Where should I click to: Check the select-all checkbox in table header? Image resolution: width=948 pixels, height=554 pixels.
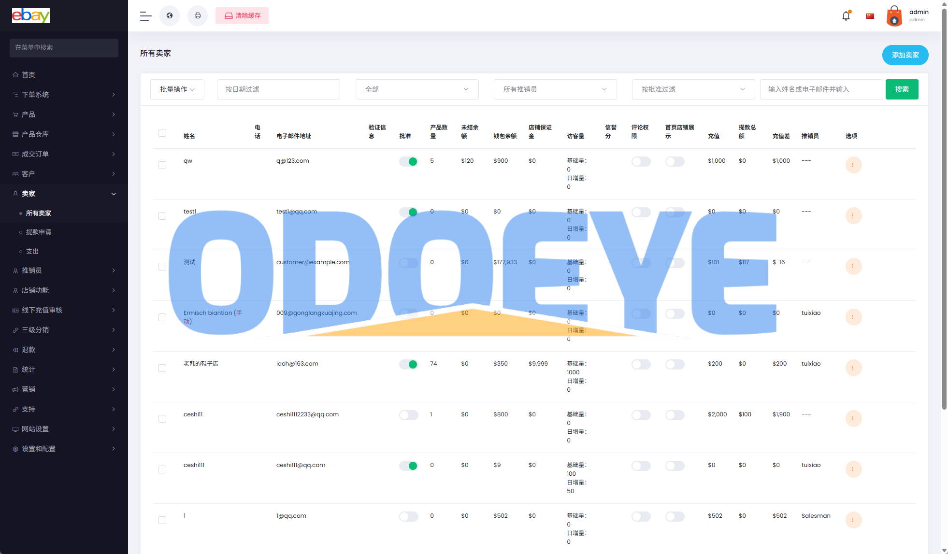pos(162,133)
